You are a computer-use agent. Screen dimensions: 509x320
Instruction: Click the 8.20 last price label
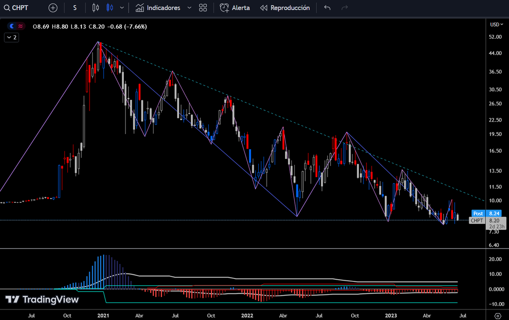pyautogui.click(x=494, y=220)
